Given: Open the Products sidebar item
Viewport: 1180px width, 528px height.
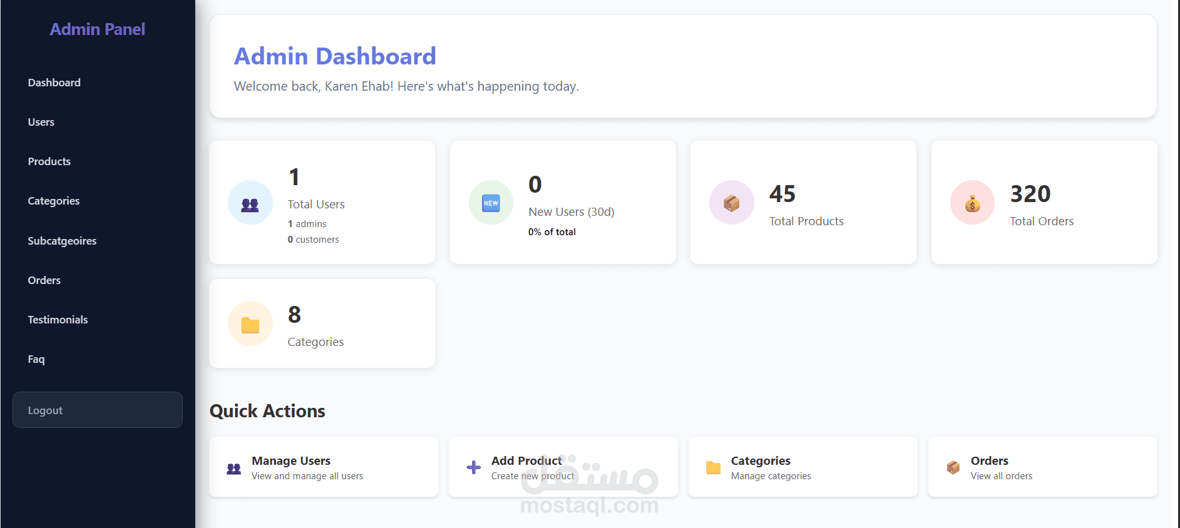Looking at the screenshot, I should (49, 161).
